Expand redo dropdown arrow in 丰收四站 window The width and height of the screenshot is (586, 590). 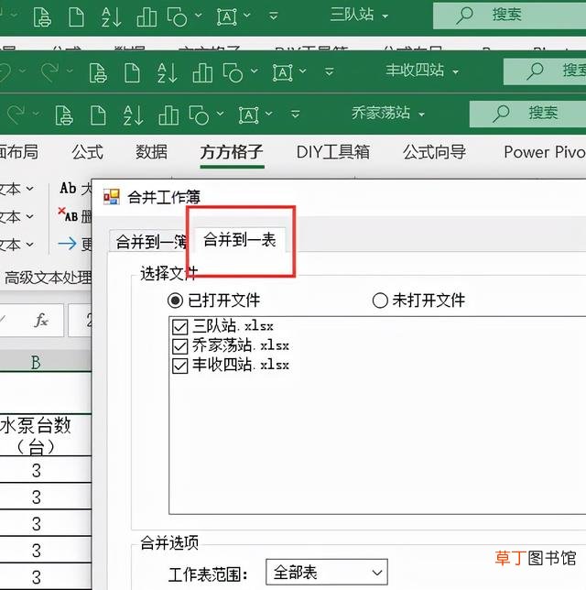click(70, 71)
